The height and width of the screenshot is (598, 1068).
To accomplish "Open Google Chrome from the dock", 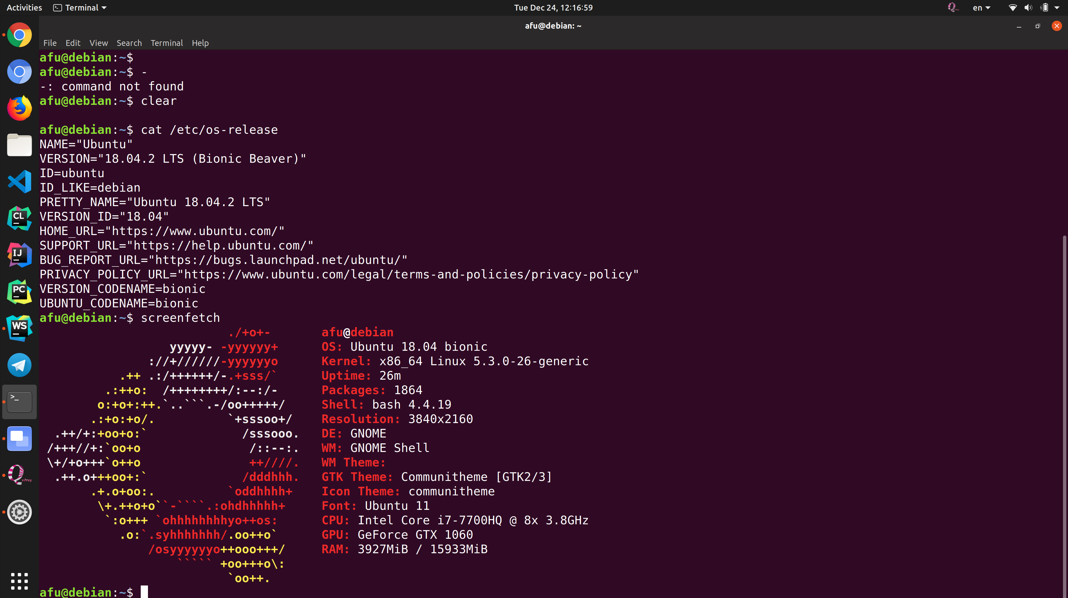I will tap(19, 35).
